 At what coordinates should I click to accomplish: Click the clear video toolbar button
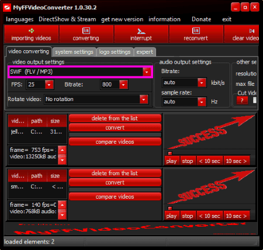[x=241, y=34]
